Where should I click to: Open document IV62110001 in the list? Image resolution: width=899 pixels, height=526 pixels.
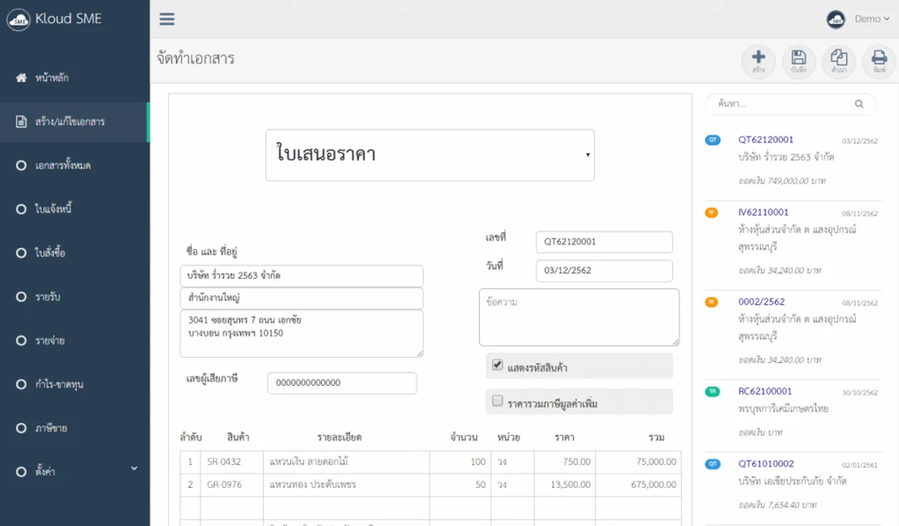tap(763, 212)
